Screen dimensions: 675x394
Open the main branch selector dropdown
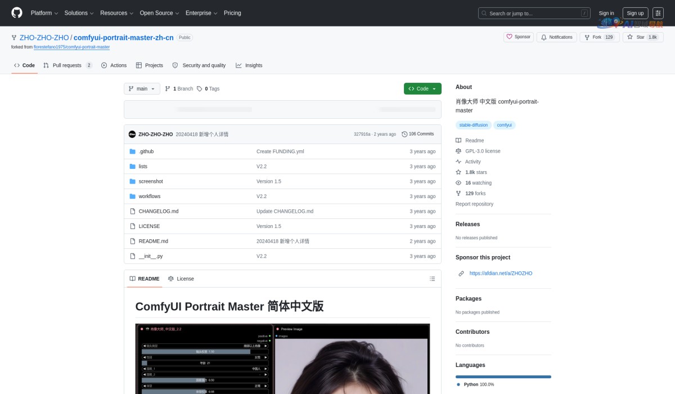click(142, 88)
